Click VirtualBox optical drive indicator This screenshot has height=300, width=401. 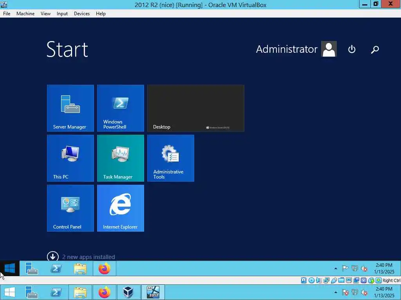(311, 280)
